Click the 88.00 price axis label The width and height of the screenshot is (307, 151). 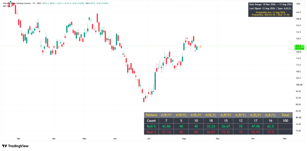299,104
